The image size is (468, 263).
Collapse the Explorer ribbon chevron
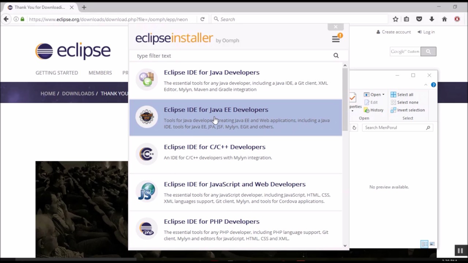426,85
